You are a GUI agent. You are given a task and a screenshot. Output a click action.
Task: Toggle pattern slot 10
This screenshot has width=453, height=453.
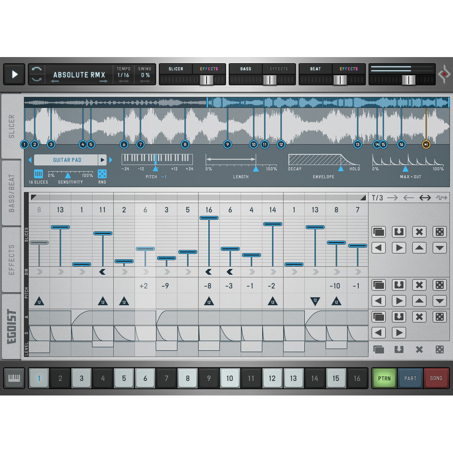click(230, 378)
